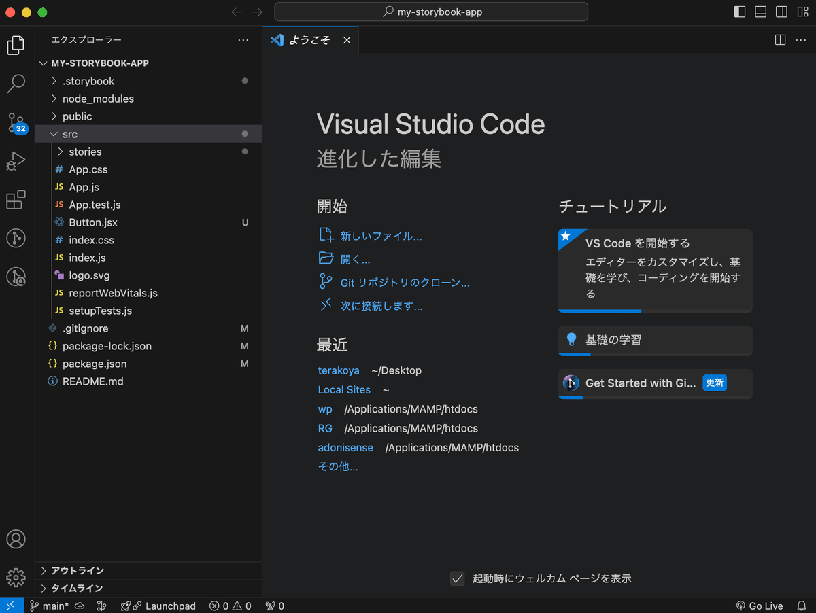Viewport: 816px width, 613px height.
Task: Close the ようこそ tab
Action: pos(347,40)
